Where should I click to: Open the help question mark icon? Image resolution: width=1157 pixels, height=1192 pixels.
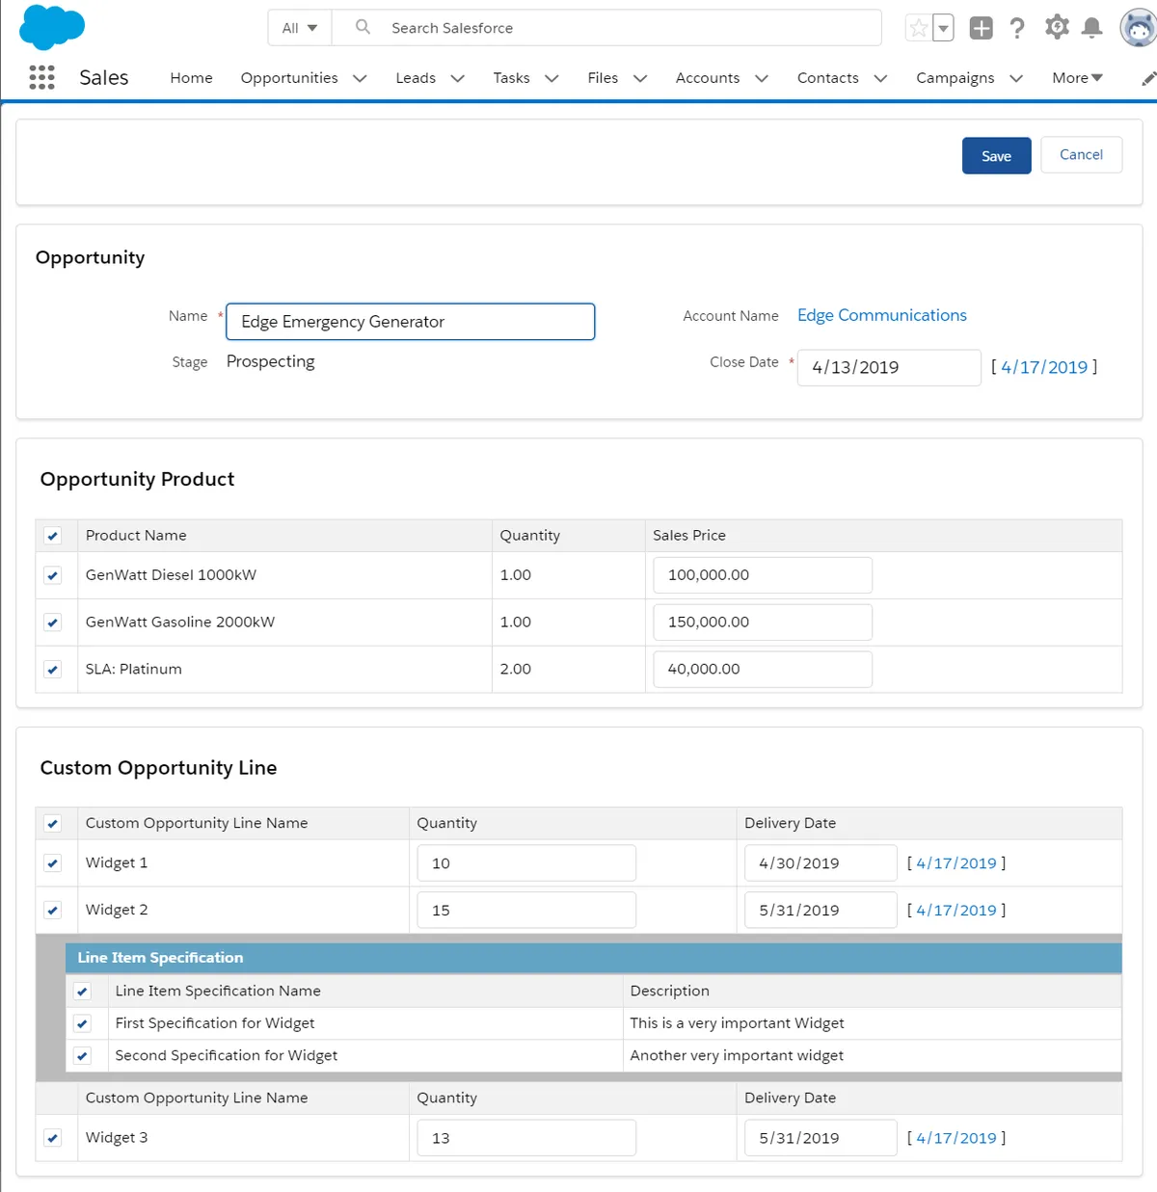pyautogui.click(x=1017, y=28)
